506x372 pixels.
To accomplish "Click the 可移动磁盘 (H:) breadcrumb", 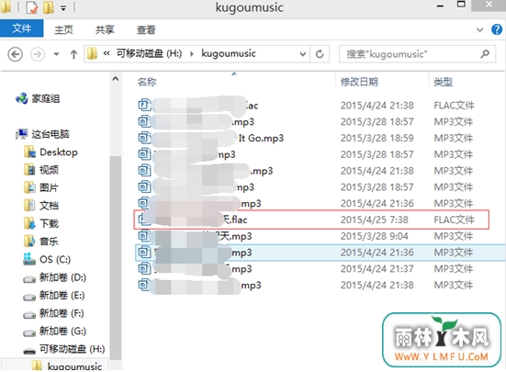I will pyautogui.click(x=149, y=53).
